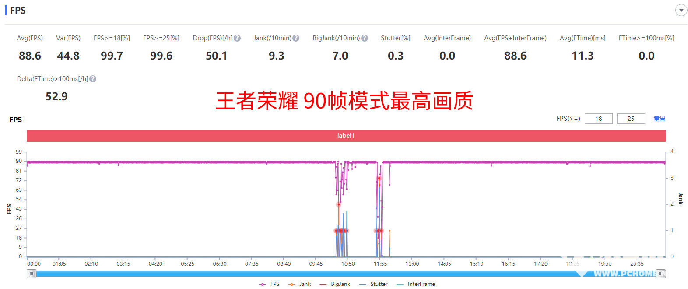Click the blue reset link 重置
688x289 pixels.
point(659,119)
